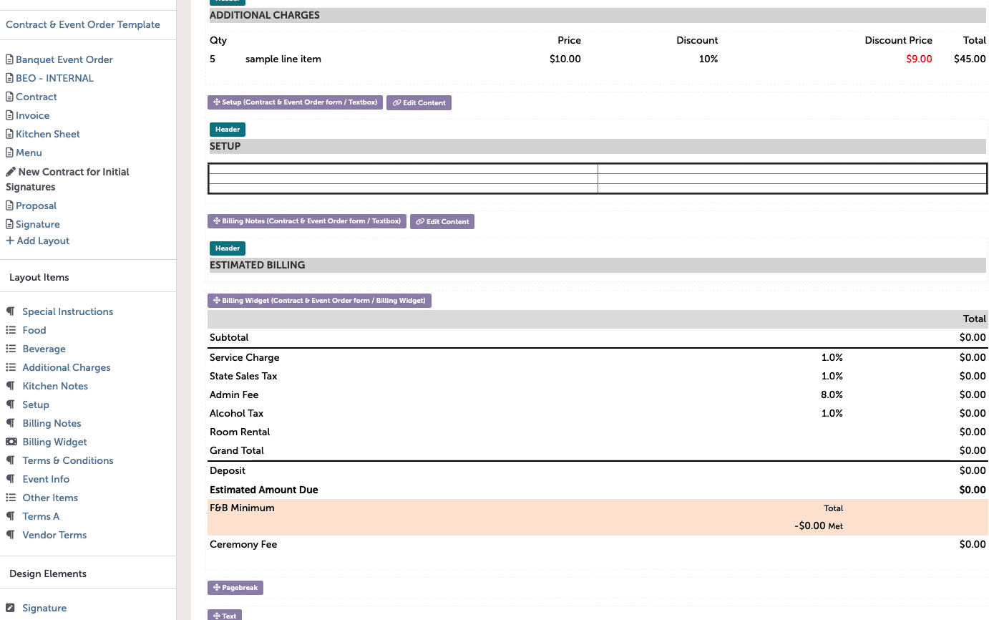Click the plus icon on Add Layout
Image resolution: width=989 pixels, height=620 pixels.
click(9, 241)
